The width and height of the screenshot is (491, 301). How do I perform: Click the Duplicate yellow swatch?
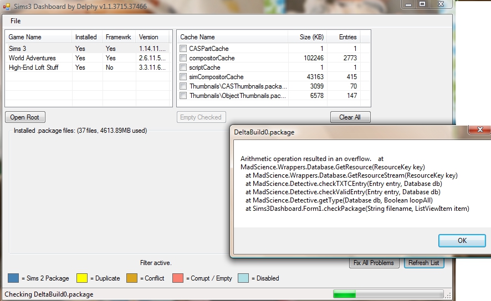[82, 278]
